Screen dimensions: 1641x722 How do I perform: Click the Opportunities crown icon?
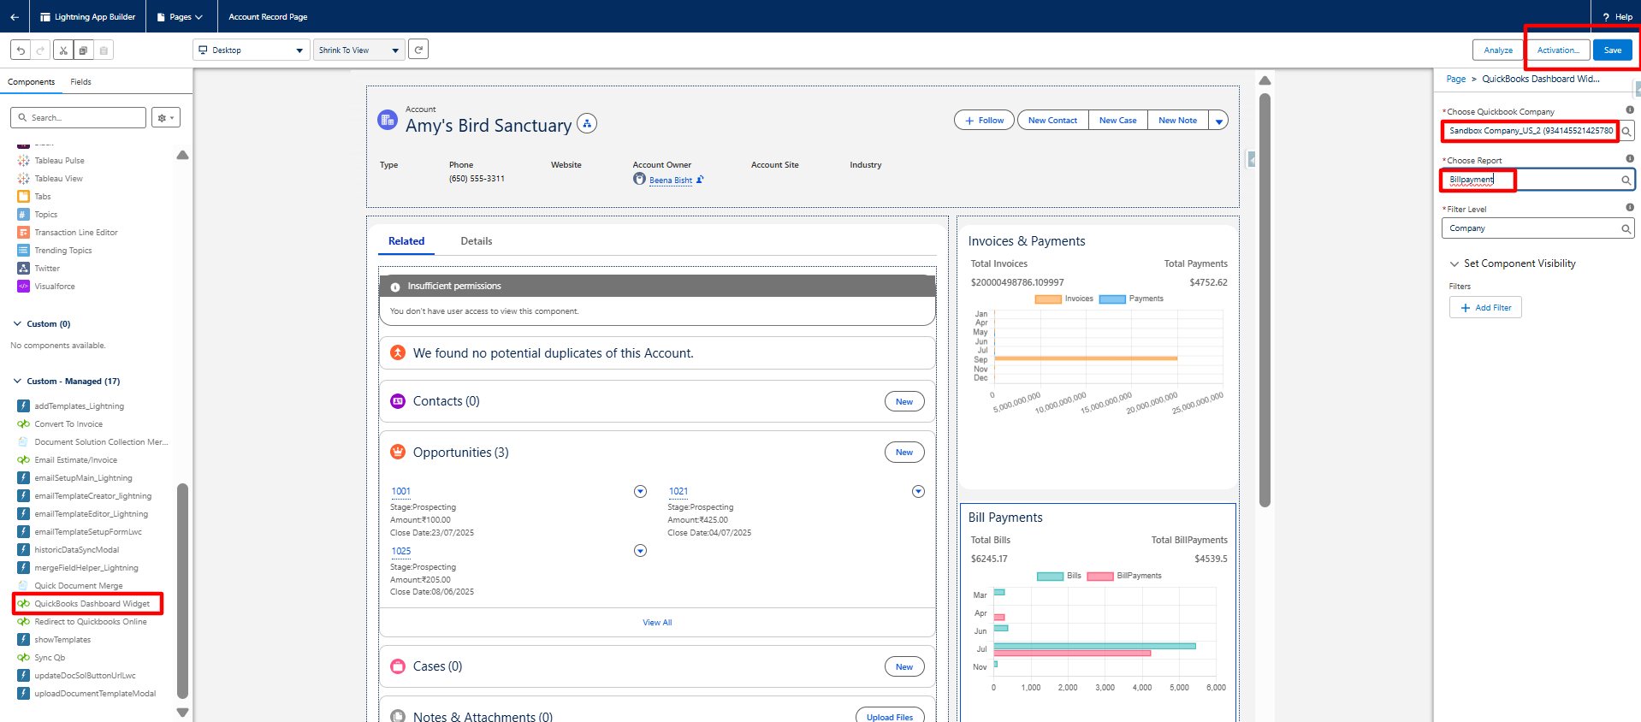tap(398, 452)
